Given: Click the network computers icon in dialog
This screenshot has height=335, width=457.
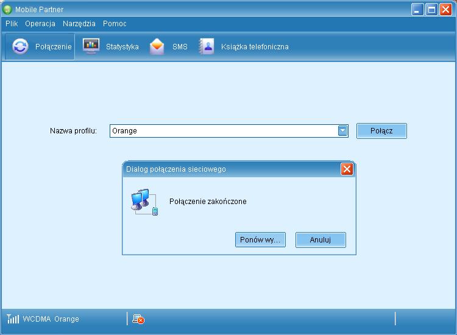Looking at the screenshot, I should tap(144, 202).
